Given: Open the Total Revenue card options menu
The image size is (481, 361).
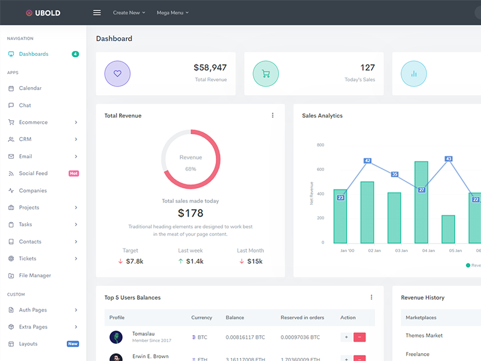Looking at the screenshot, I should [x=273, y=116].
